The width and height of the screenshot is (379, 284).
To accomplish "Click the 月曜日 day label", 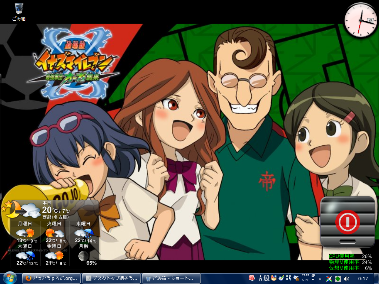I will [25, 224].
